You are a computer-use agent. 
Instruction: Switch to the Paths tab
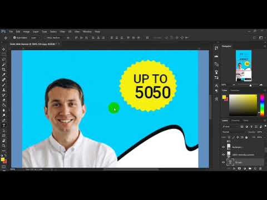click(x=246, y=121)
